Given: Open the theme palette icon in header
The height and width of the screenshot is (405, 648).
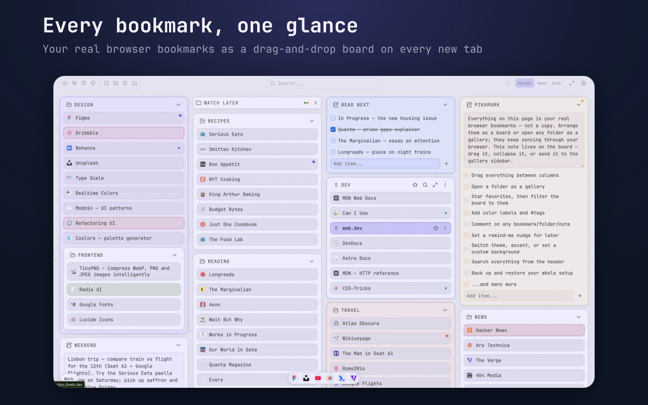Looking at the screenshot, I should click(x=84, y=83).
